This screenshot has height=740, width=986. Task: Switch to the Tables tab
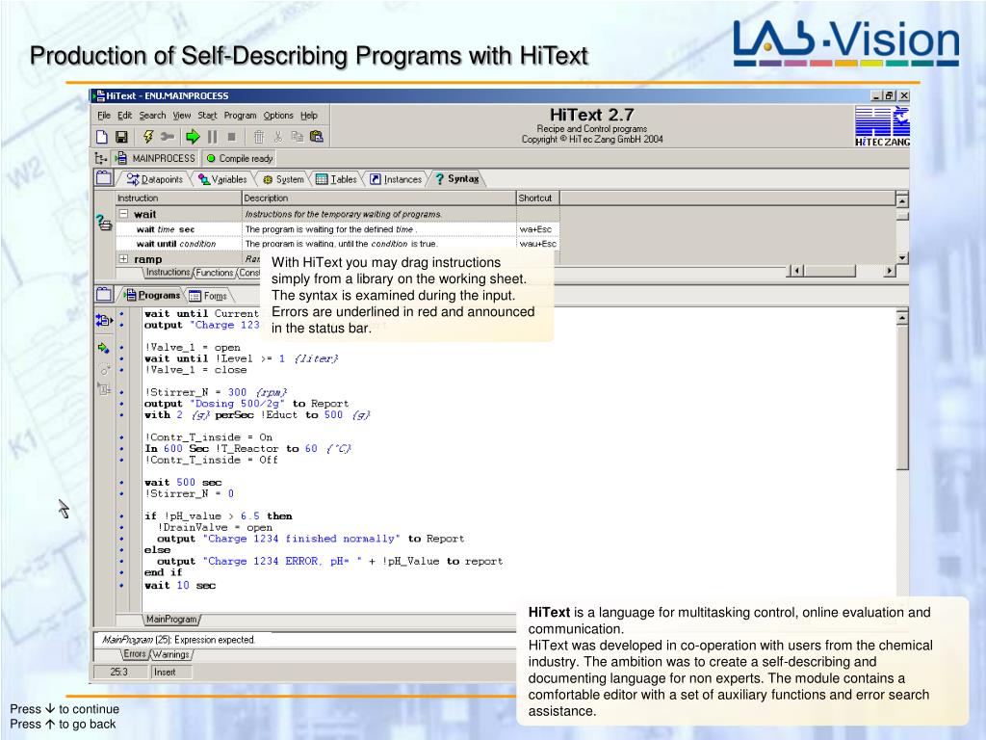[336, 179]
